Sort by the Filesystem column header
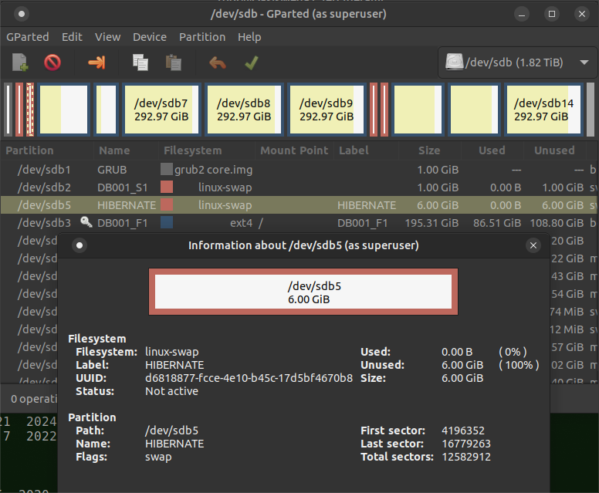599x493 pixels. 192,150
